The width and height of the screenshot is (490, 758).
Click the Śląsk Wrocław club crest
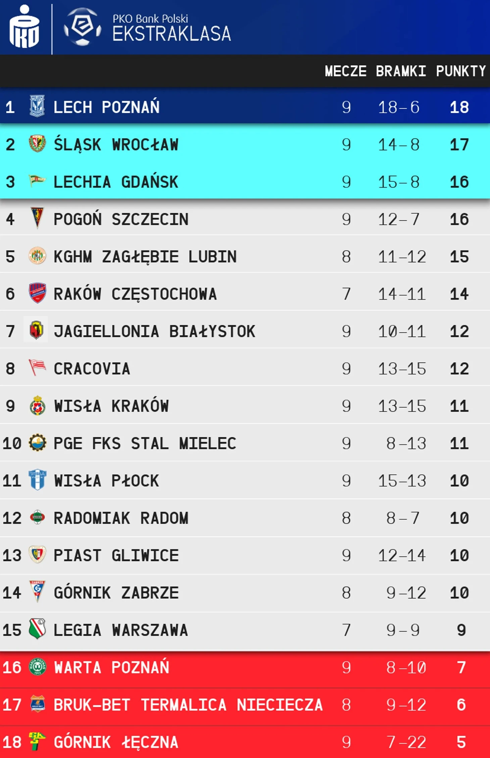37,144
